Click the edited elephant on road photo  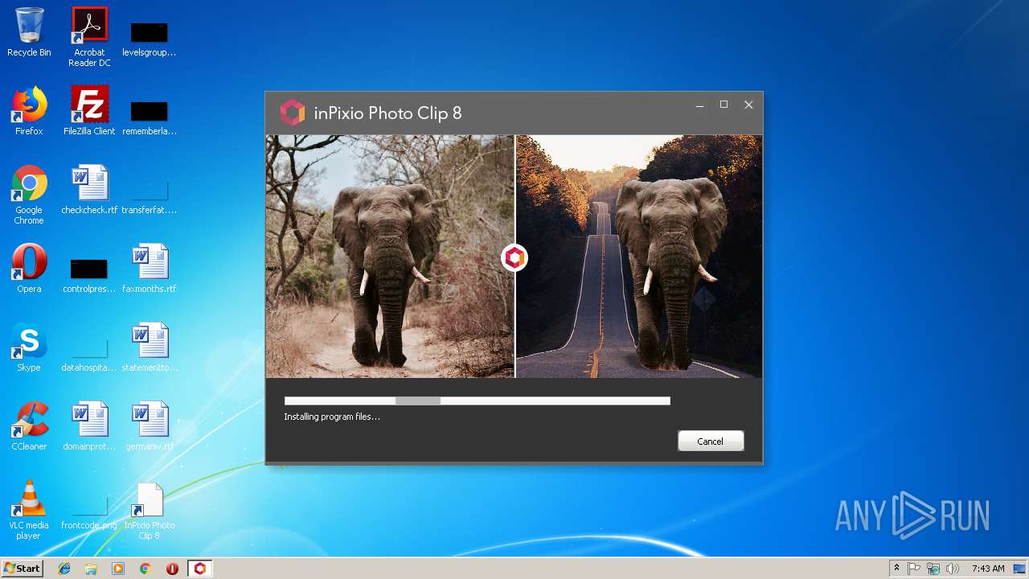(639, 257)
